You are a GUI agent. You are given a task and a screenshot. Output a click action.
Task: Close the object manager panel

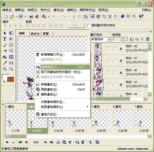[x=151, y=31]
